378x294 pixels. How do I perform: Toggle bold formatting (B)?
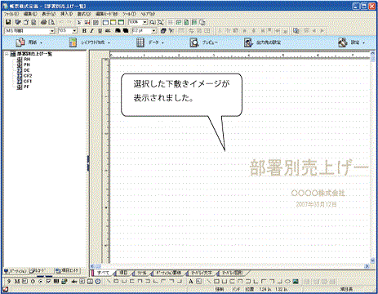coord(84,31)
